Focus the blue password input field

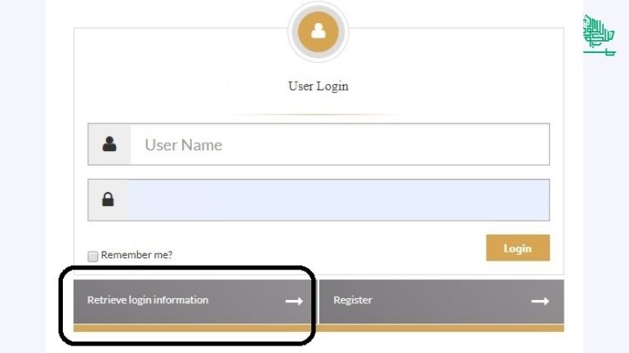point(339,199)
